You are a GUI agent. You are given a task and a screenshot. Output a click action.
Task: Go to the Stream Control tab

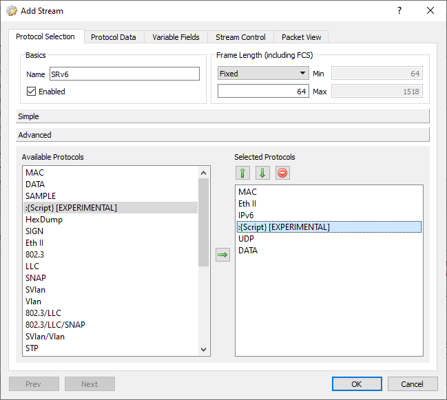240,37
